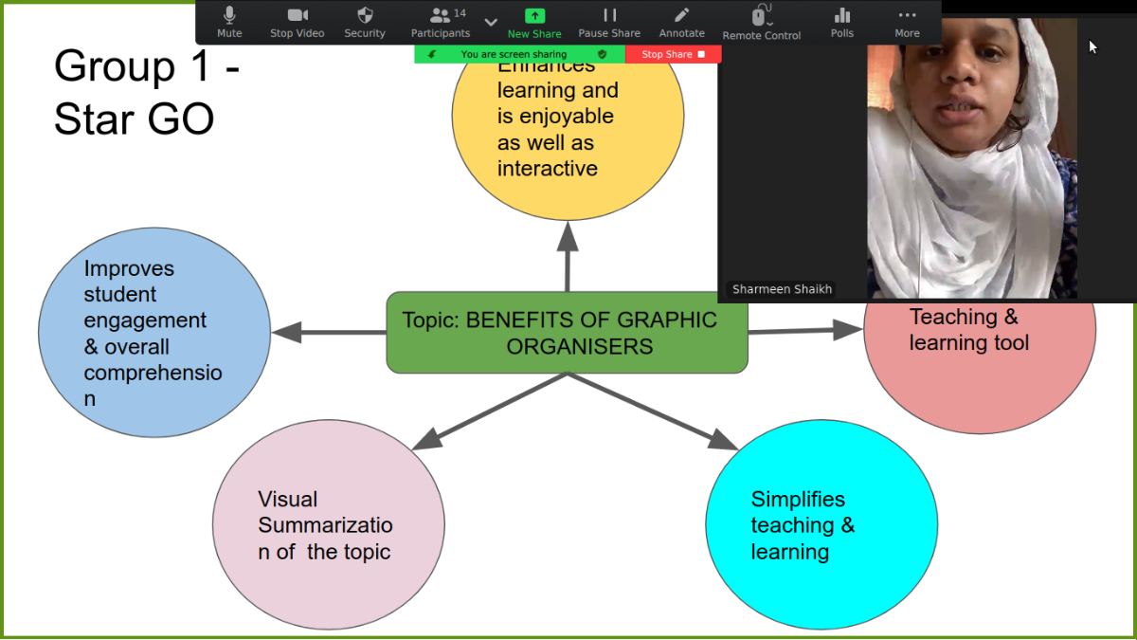Click the lightning icon left of sharing status
Screen dimensions: 1137x640
point(432,55)
